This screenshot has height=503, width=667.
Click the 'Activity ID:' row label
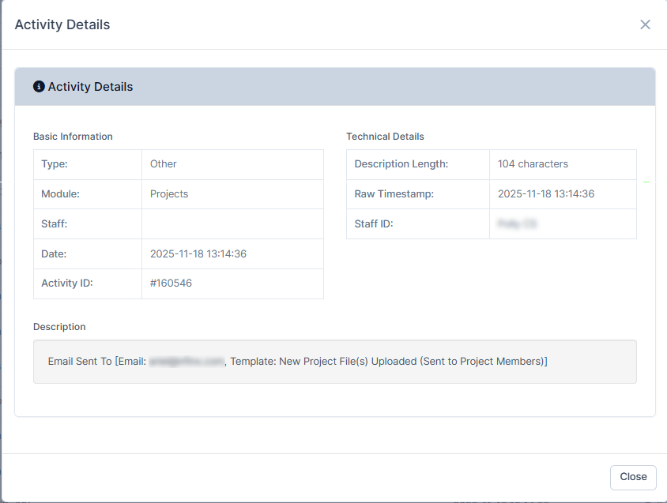point(67,283)
